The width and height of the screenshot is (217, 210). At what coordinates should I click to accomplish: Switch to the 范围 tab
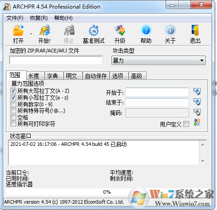(16, 75)
